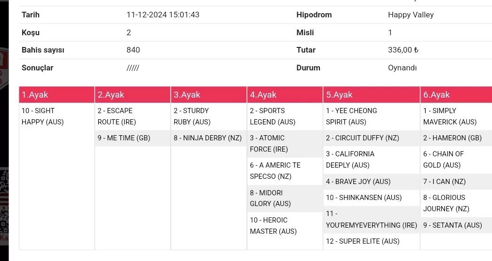Screen dimensions: 492x261
Task: Select 2 - CIRCUIT DUFFY (NZ)
Action: tap(362, 138)
